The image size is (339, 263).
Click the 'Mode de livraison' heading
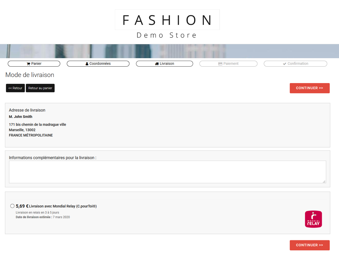click(30, 75)
